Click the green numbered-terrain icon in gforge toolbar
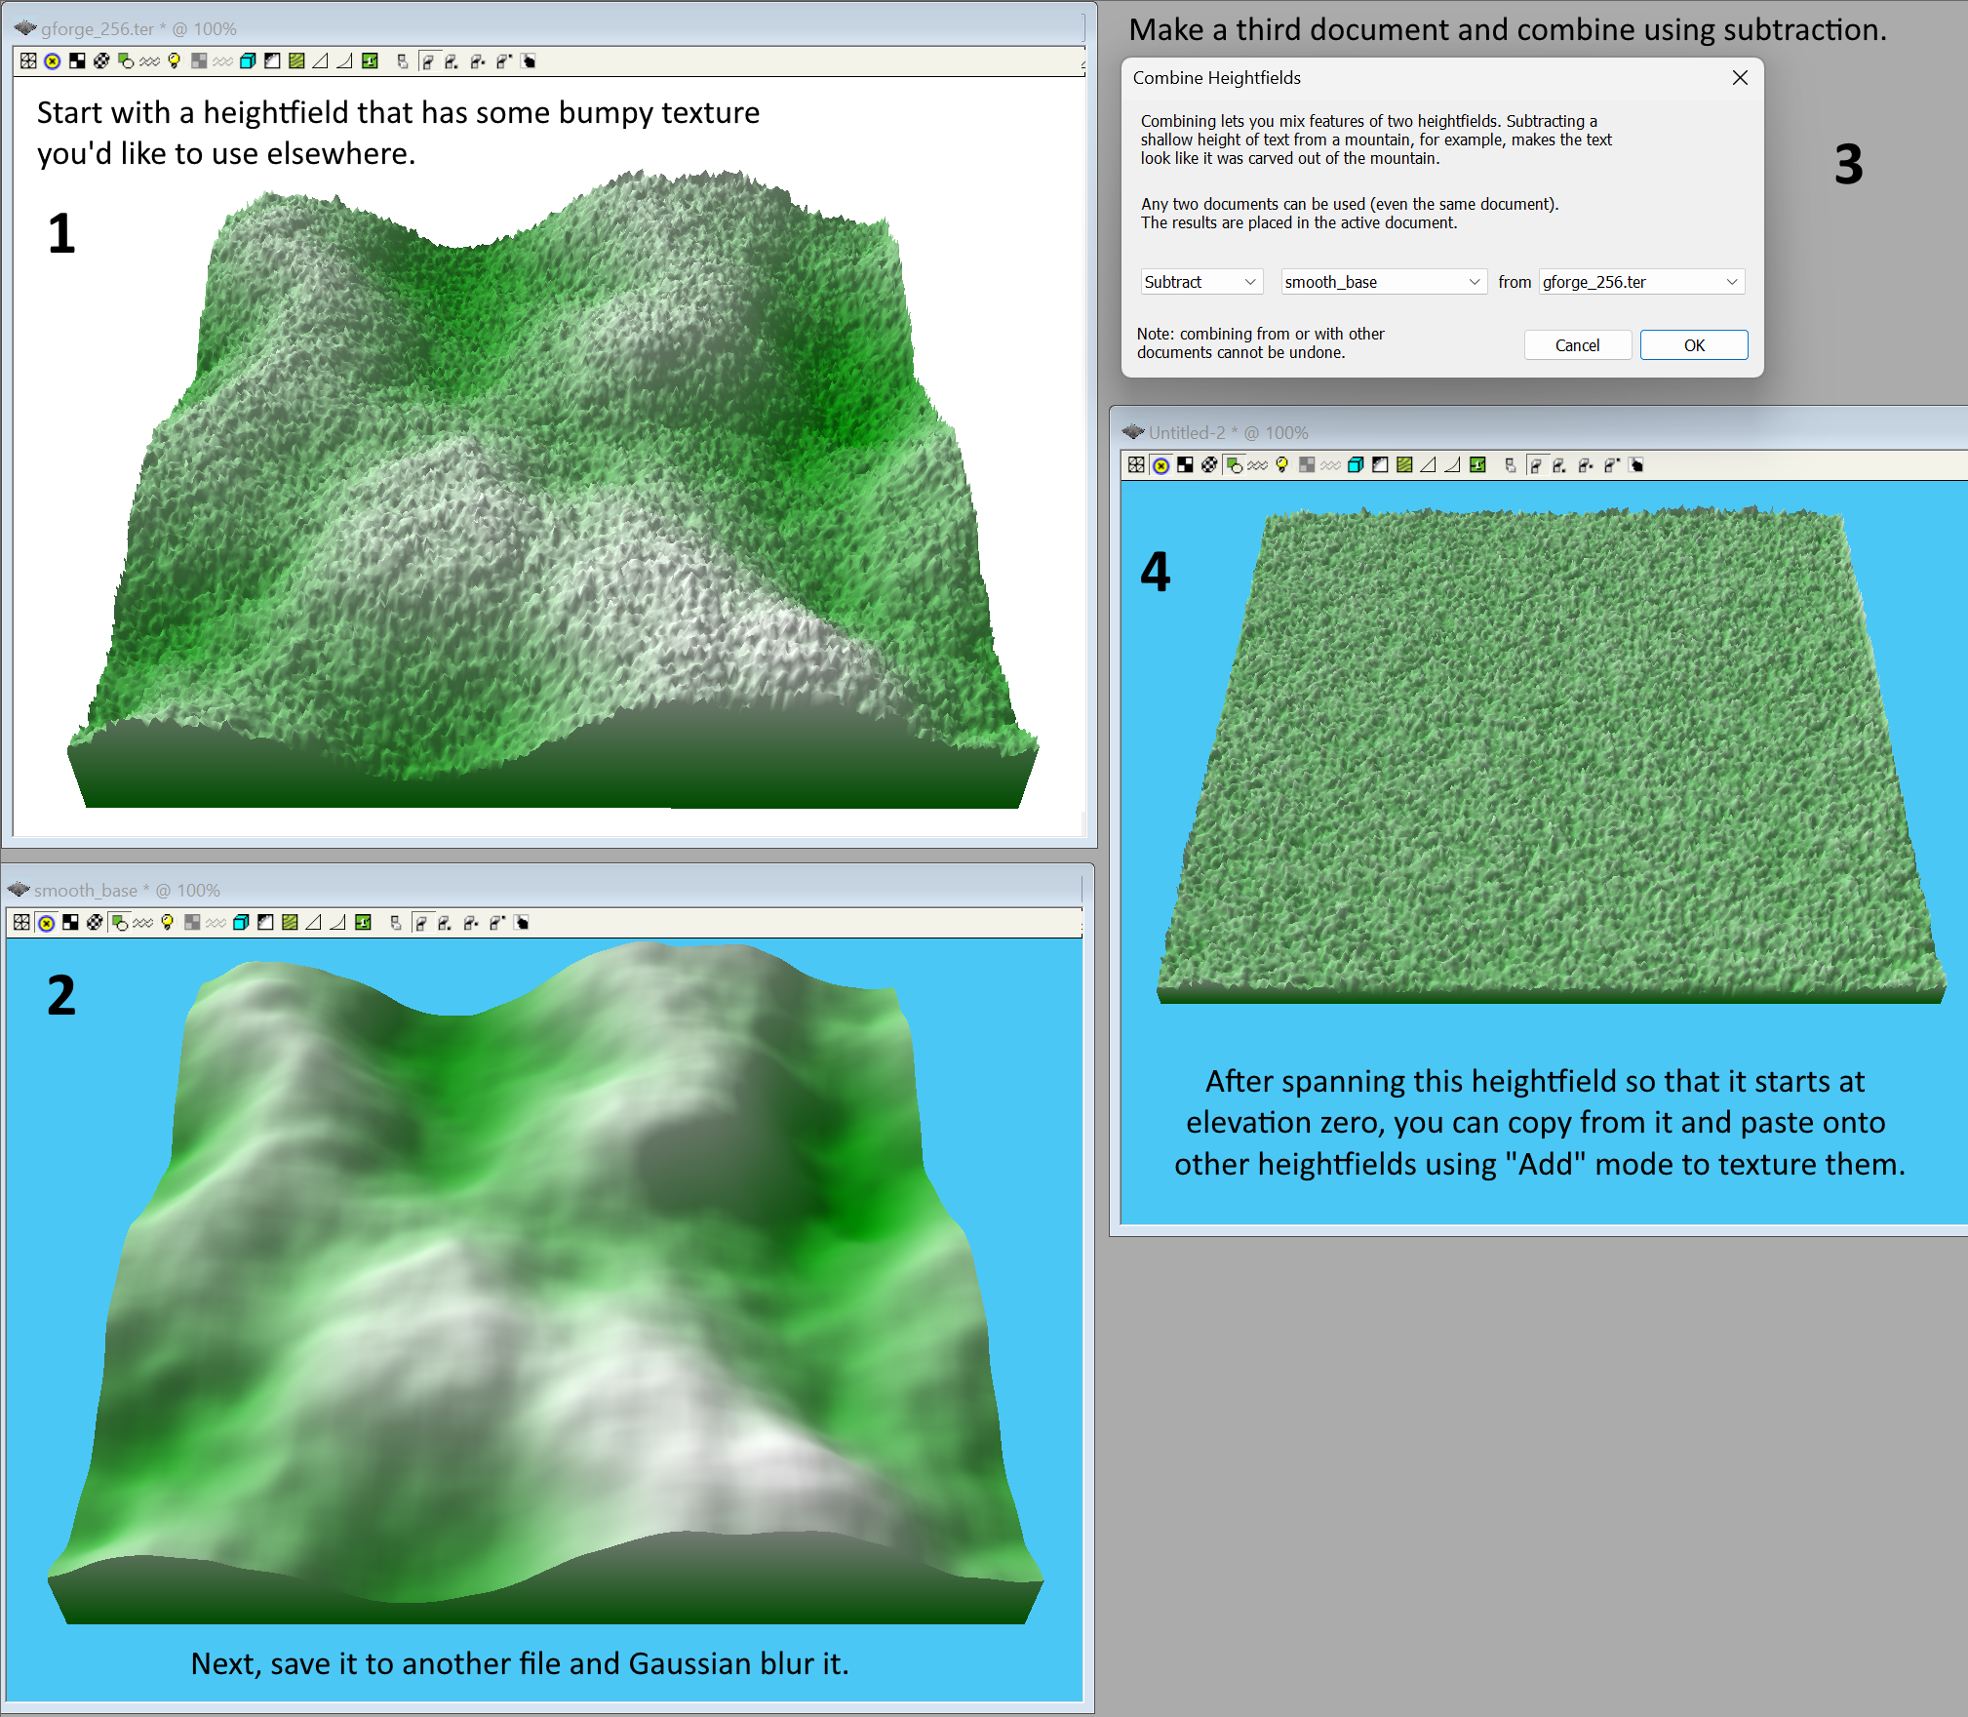This screenshot has width=1968, height=1717. [x=369, y=61]
